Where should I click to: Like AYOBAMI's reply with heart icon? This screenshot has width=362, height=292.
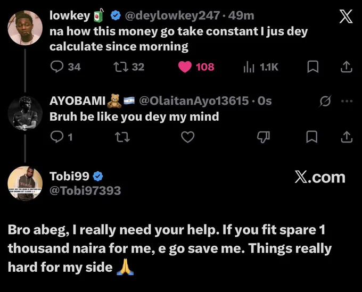click(188, 137)
